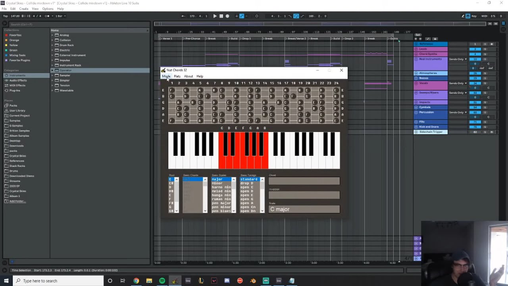The width and height of the screenshot is (508, 286).
Task: Open MIDI Effects category
Action: [x=17, y=85]
